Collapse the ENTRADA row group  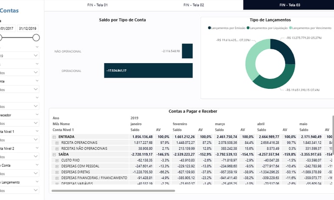[54, 137]
